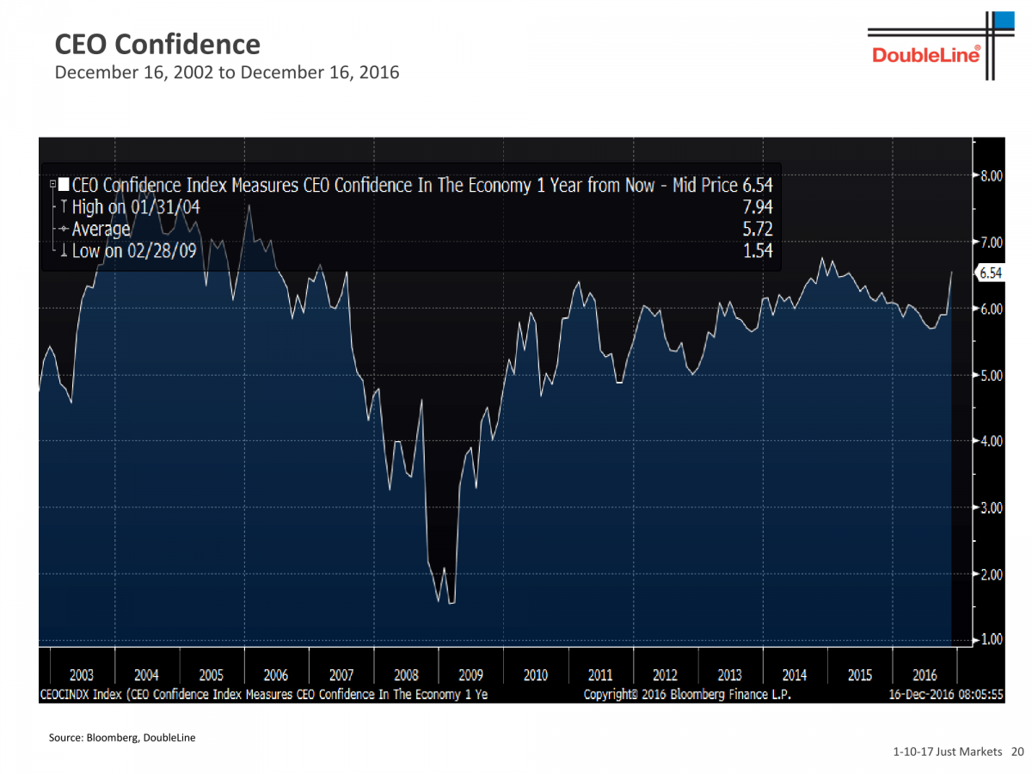1032x774 pixels.
Task: Click the 2015 x-axis label
Action: (860, 675)
